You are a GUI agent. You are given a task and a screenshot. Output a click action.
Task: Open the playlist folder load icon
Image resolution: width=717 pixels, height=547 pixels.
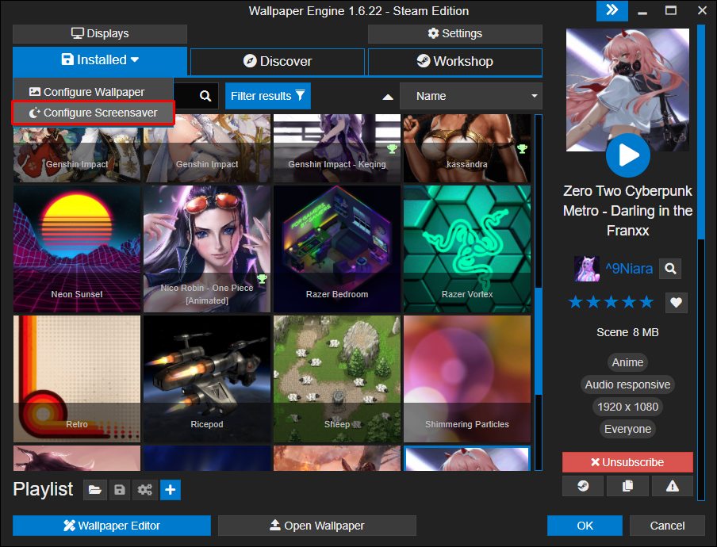click(95, 490)
